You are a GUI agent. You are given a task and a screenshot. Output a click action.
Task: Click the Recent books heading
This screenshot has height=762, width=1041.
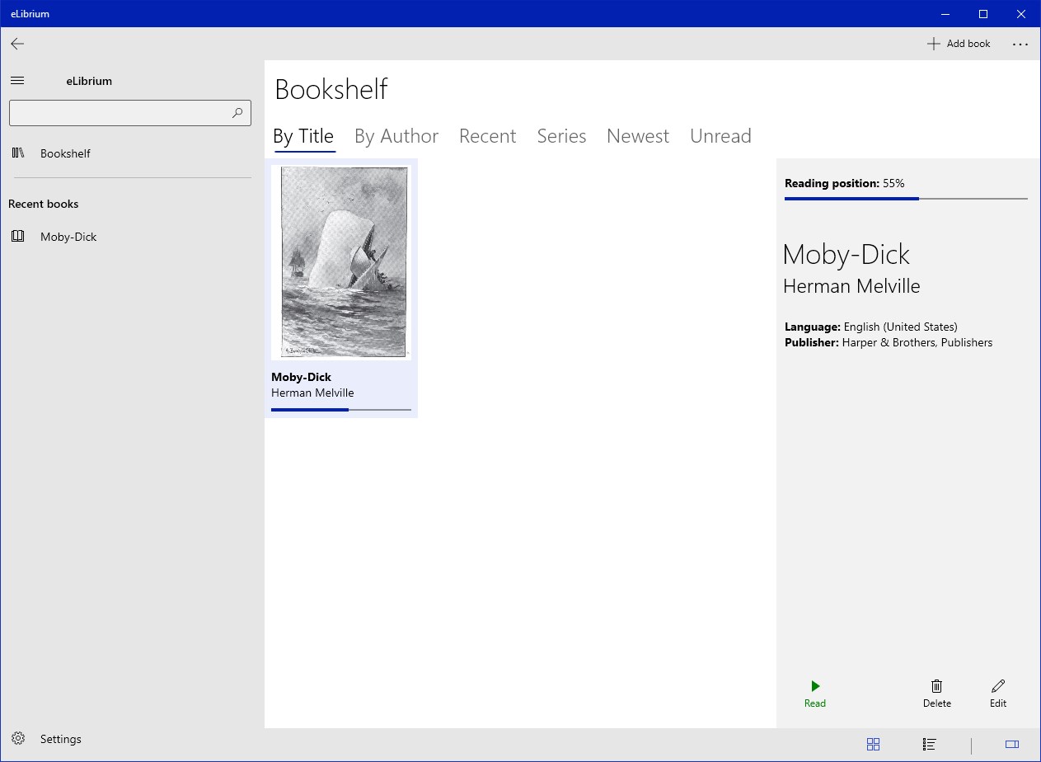point(44,204)
